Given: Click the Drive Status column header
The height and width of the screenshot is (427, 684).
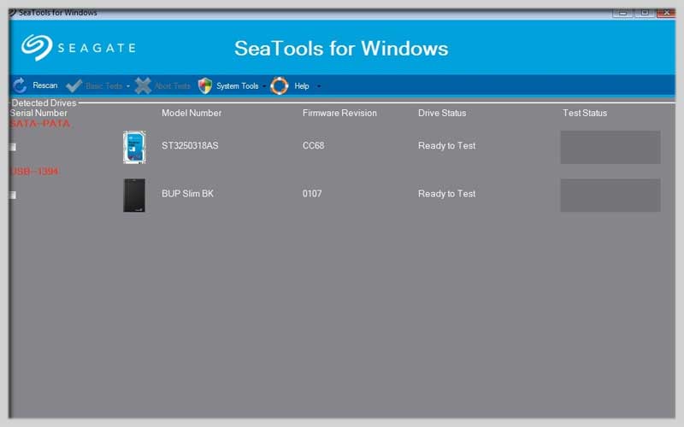Looking at the screenshot, I should (442, 113).
